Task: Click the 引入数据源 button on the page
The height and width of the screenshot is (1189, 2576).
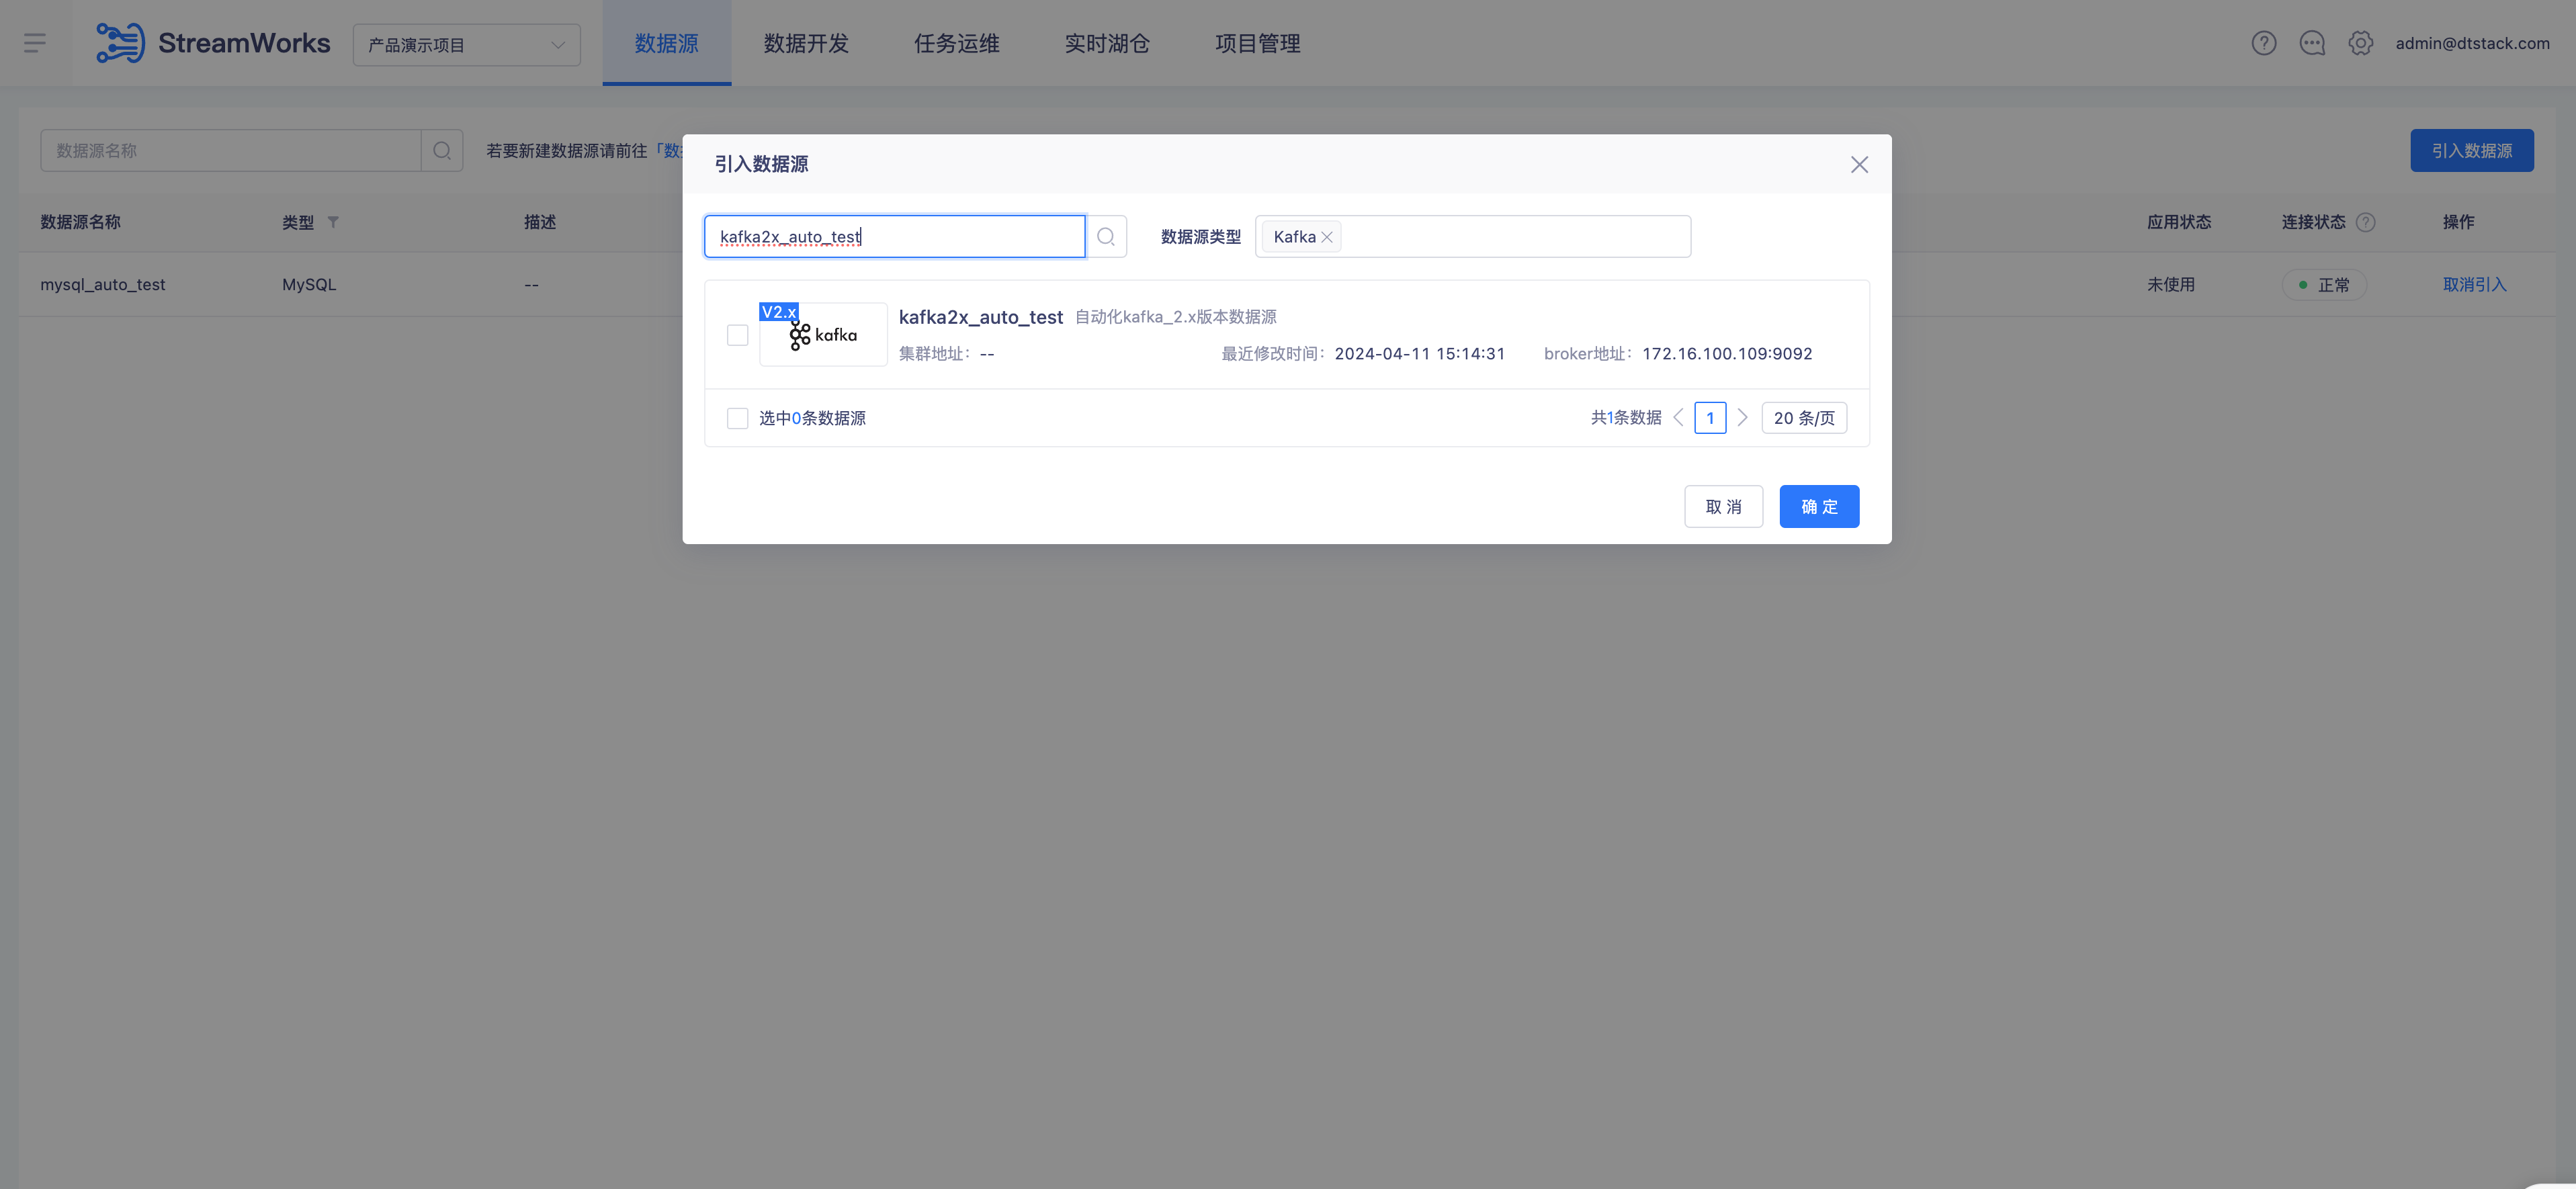Action: (2471, 151)
